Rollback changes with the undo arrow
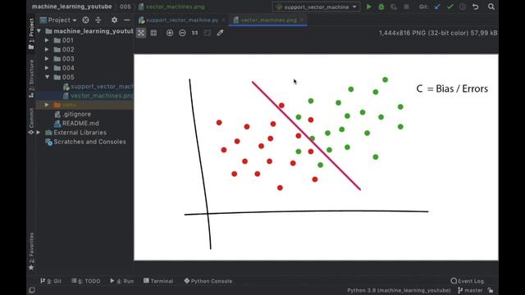This screenshot has width=525, height=295. (x=475, y=7)
